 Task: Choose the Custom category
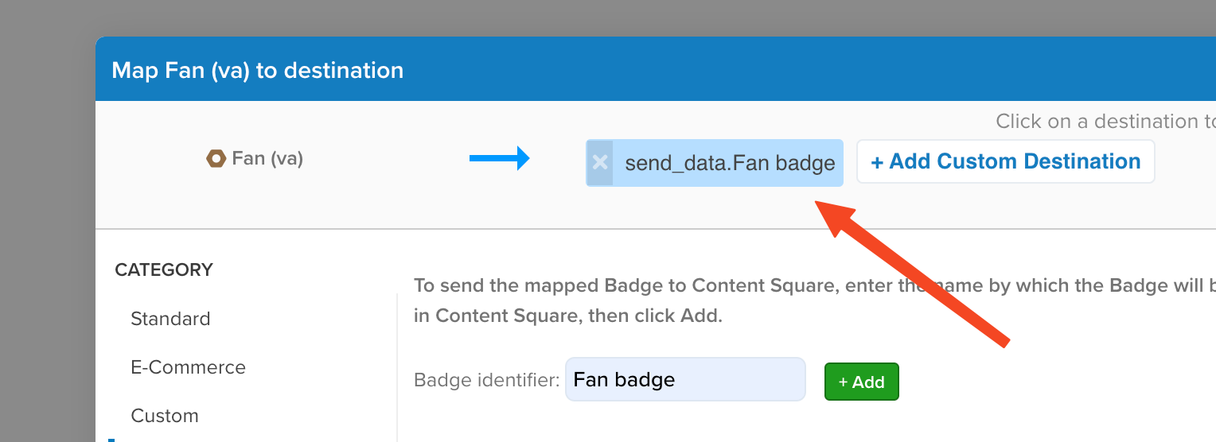click(165, 416)
